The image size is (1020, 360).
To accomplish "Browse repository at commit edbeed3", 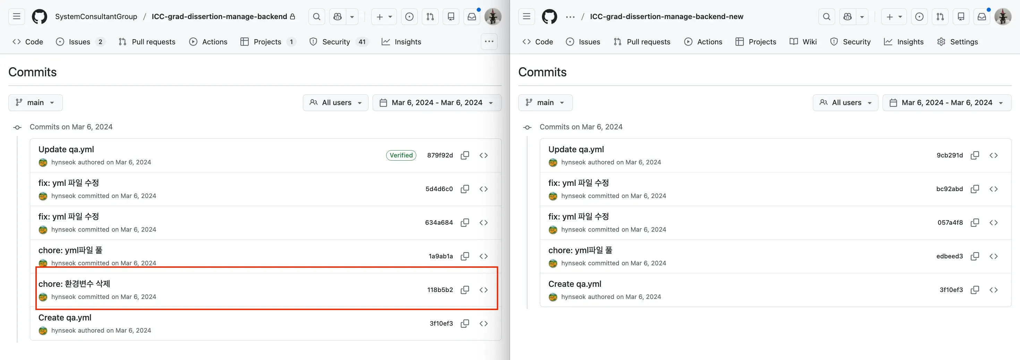I will (x=994, y=256).
